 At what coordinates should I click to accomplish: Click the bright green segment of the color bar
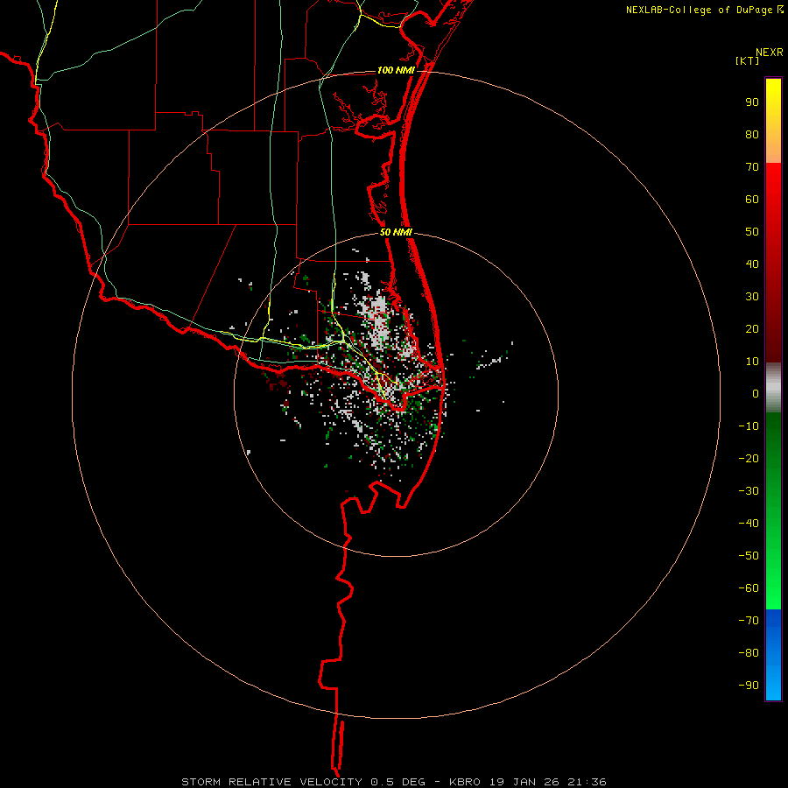[x=773, y=511]
